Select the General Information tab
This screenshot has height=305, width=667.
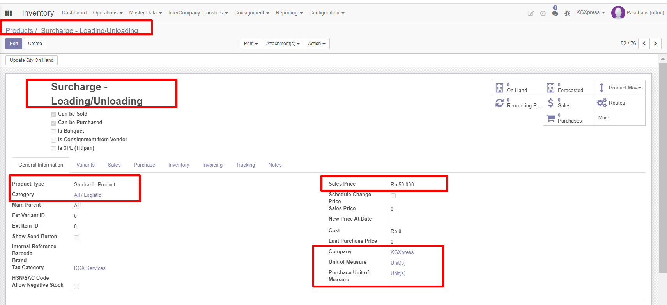(41, 165)
